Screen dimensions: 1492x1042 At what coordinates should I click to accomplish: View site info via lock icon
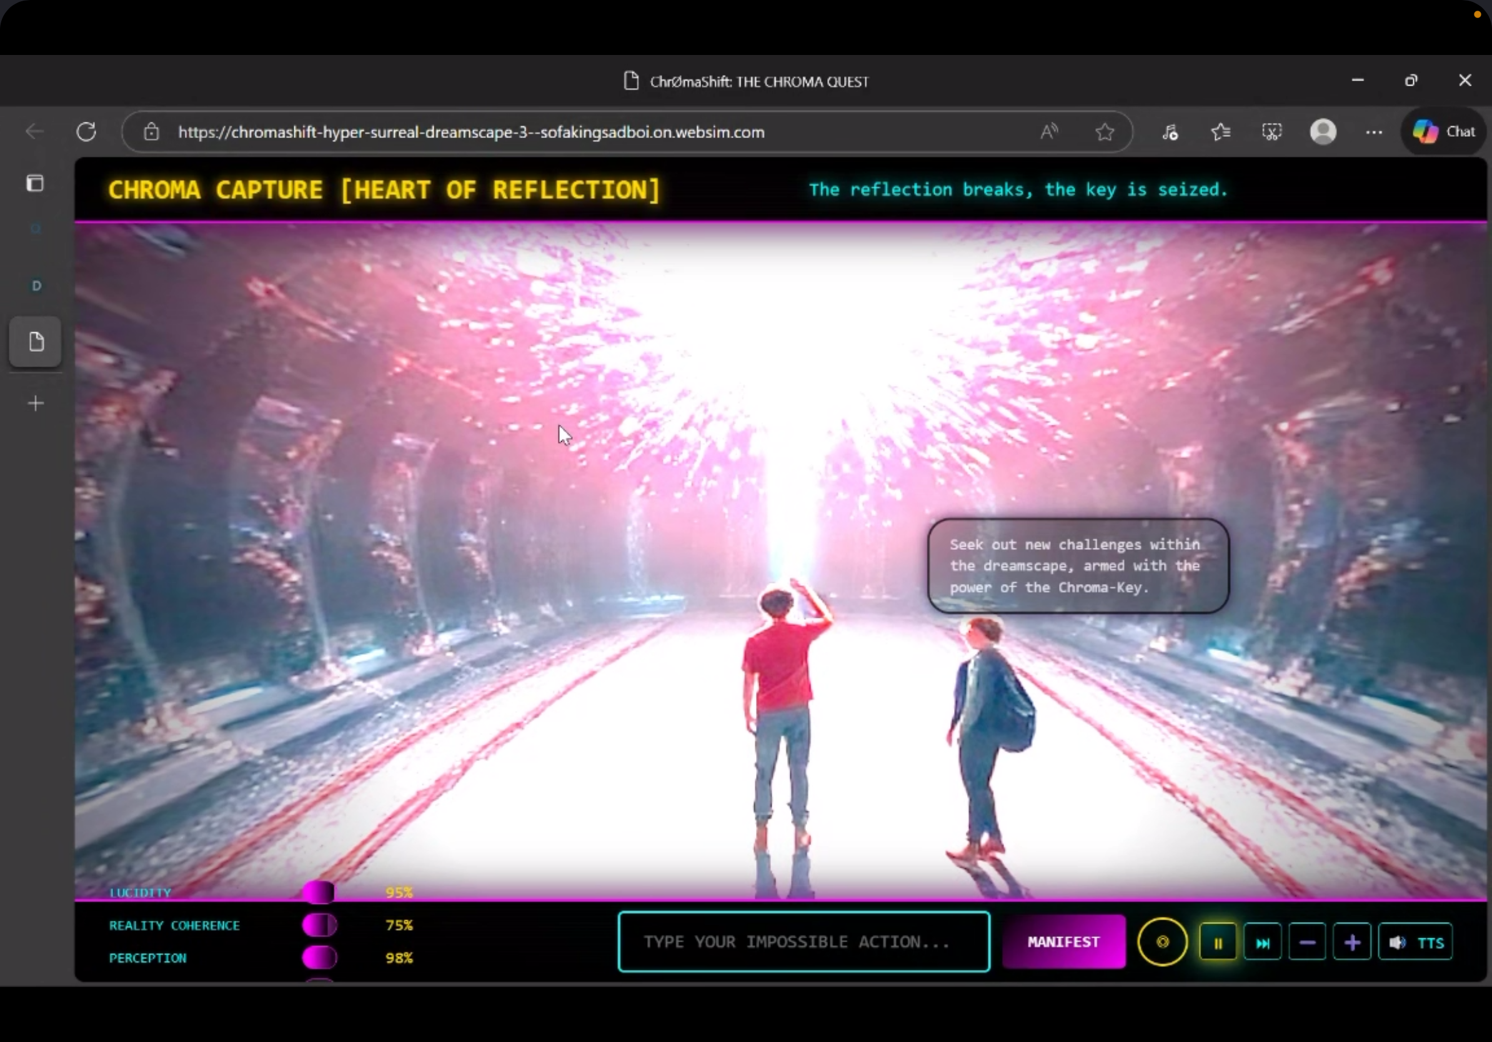coord(151,132)
